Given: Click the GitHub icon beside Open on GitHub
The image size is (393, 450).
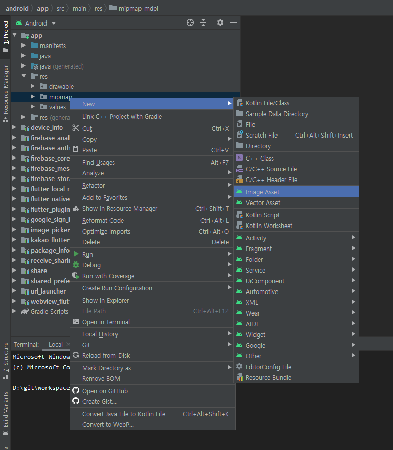Looking at the screenshot, I should pos(76,391).
